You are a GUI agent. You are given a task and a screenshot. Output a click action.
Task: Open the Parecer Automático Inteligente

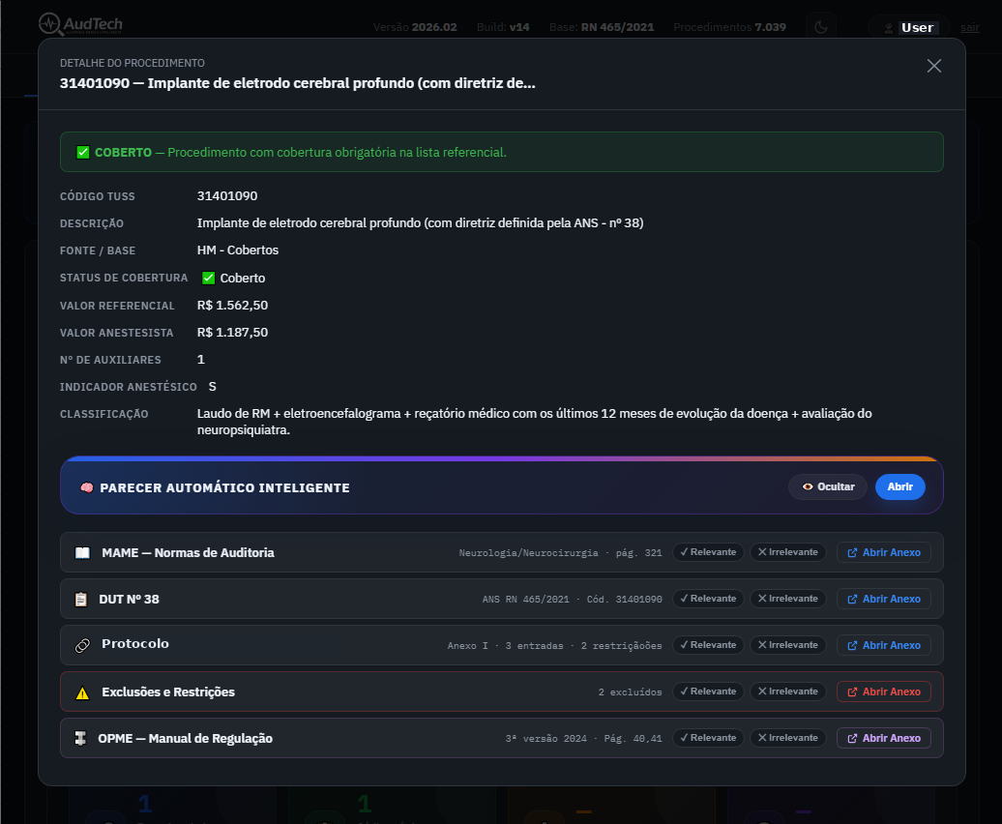click(899, 486)
